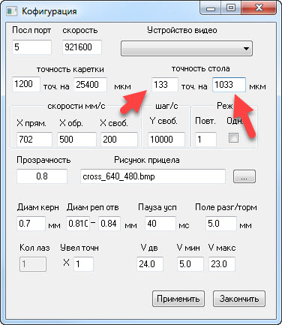Select the carriage accuracy field 1200

(x=26, y=84)
